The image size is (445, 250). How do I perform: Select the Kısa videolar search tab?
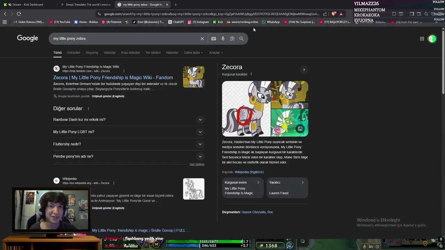point(130,52)
